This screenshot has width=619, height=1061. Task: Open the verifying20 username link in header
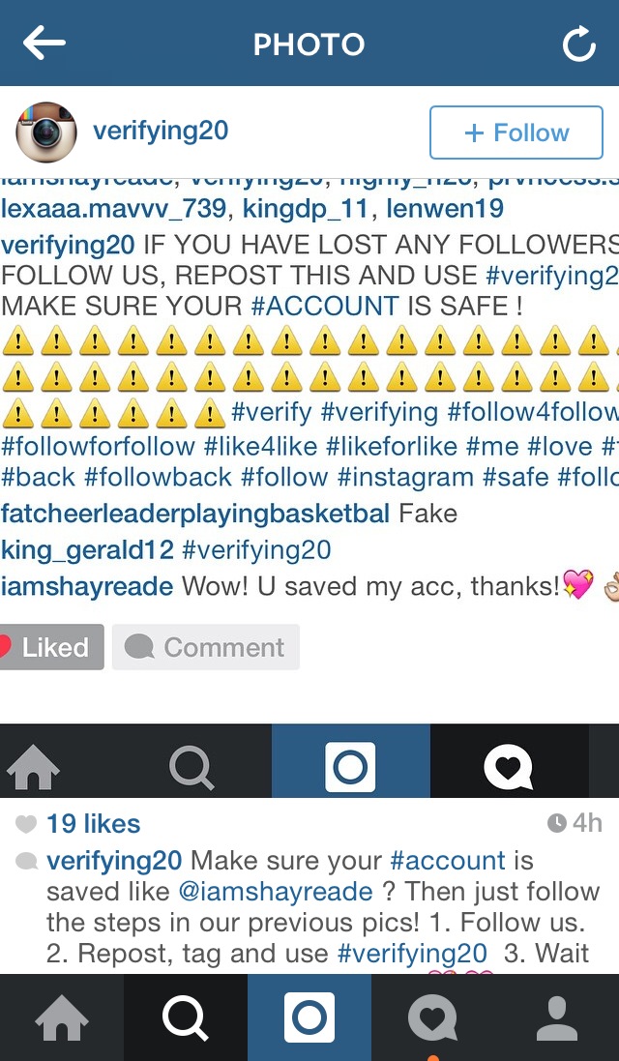pos(161,131)
